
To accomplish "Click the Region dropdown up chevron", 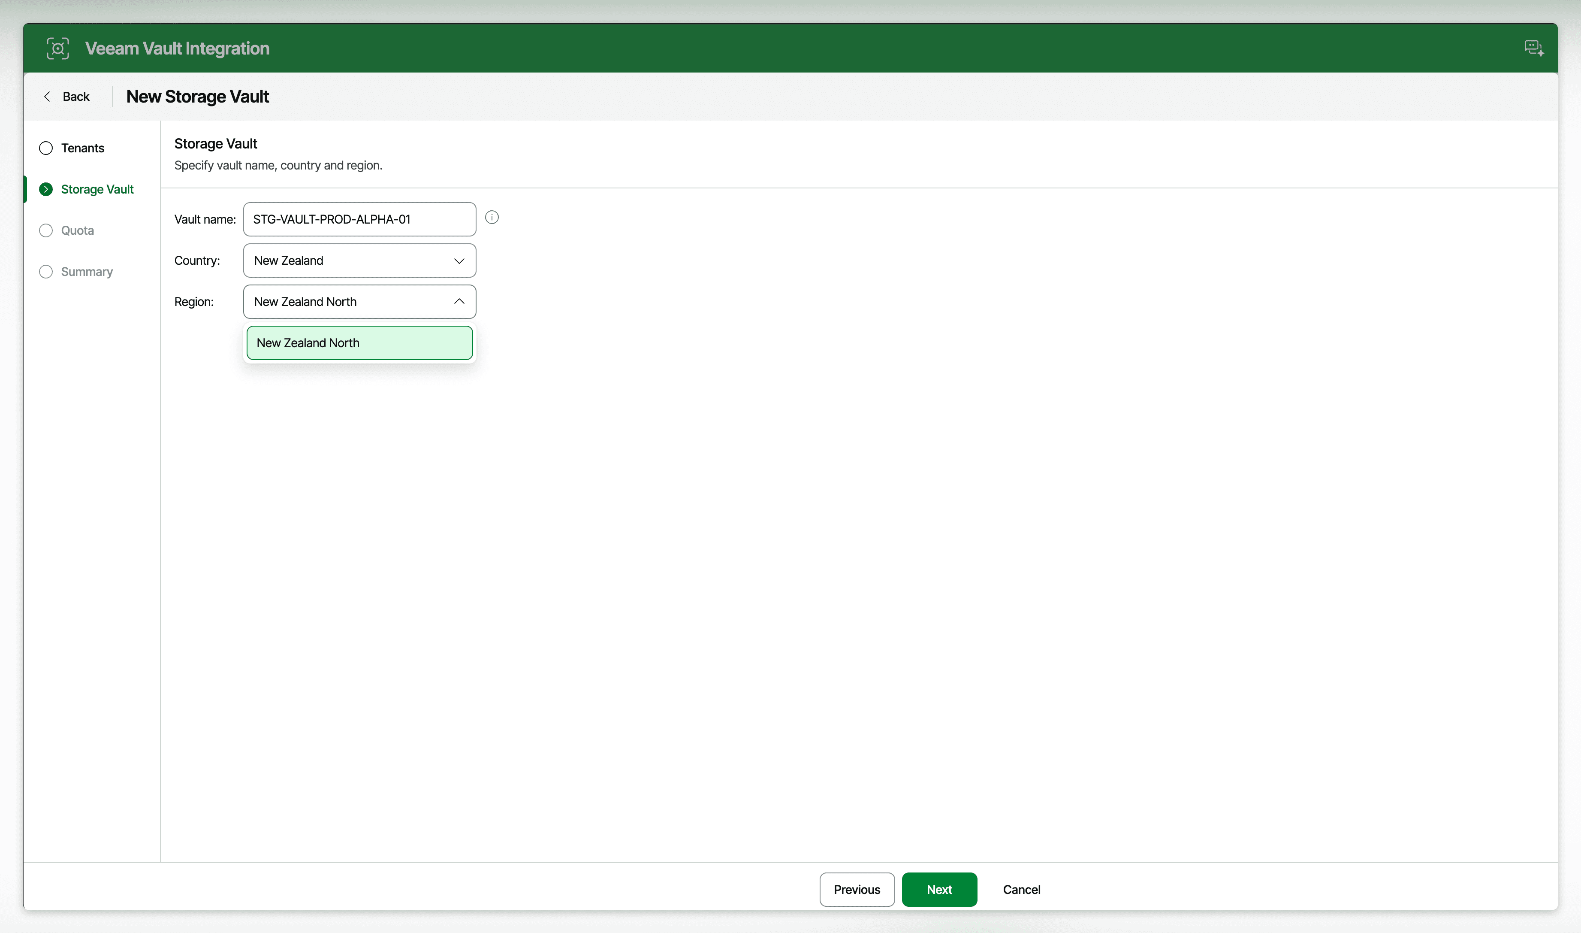I will (x=459, y=302).
